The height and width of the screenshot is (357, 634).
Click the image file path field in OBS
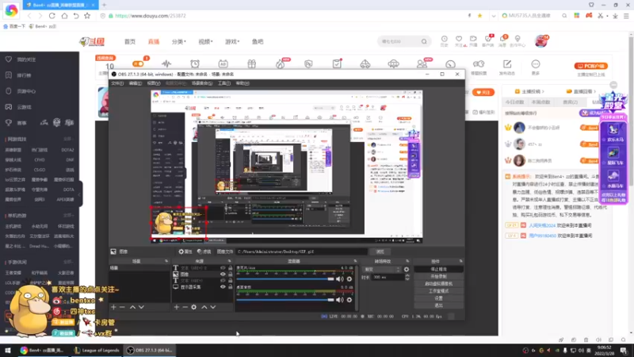(x=302, y=251)
